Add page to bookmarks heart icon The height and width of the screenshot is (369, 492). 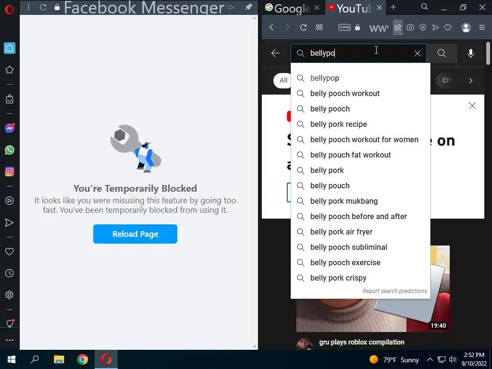point(448,27)
